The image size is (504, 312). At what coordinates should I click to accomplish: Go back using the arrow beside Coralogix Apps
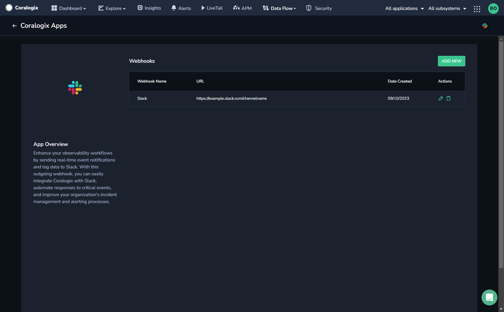14,26
